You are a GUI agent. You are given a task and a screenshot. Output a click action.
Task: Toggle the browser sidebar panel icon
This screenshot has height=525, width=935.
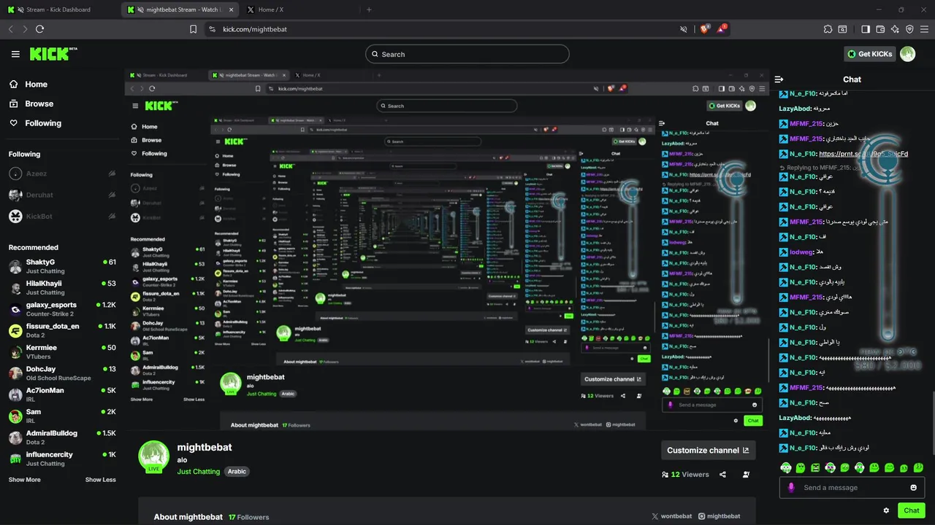pos(866,29)
